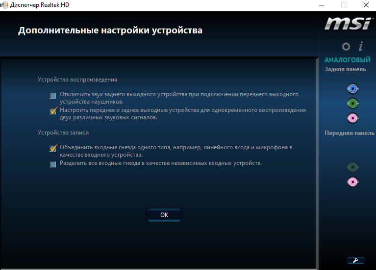Click the АНАЛОГОВЫЙ label

(x=348, y=60)
